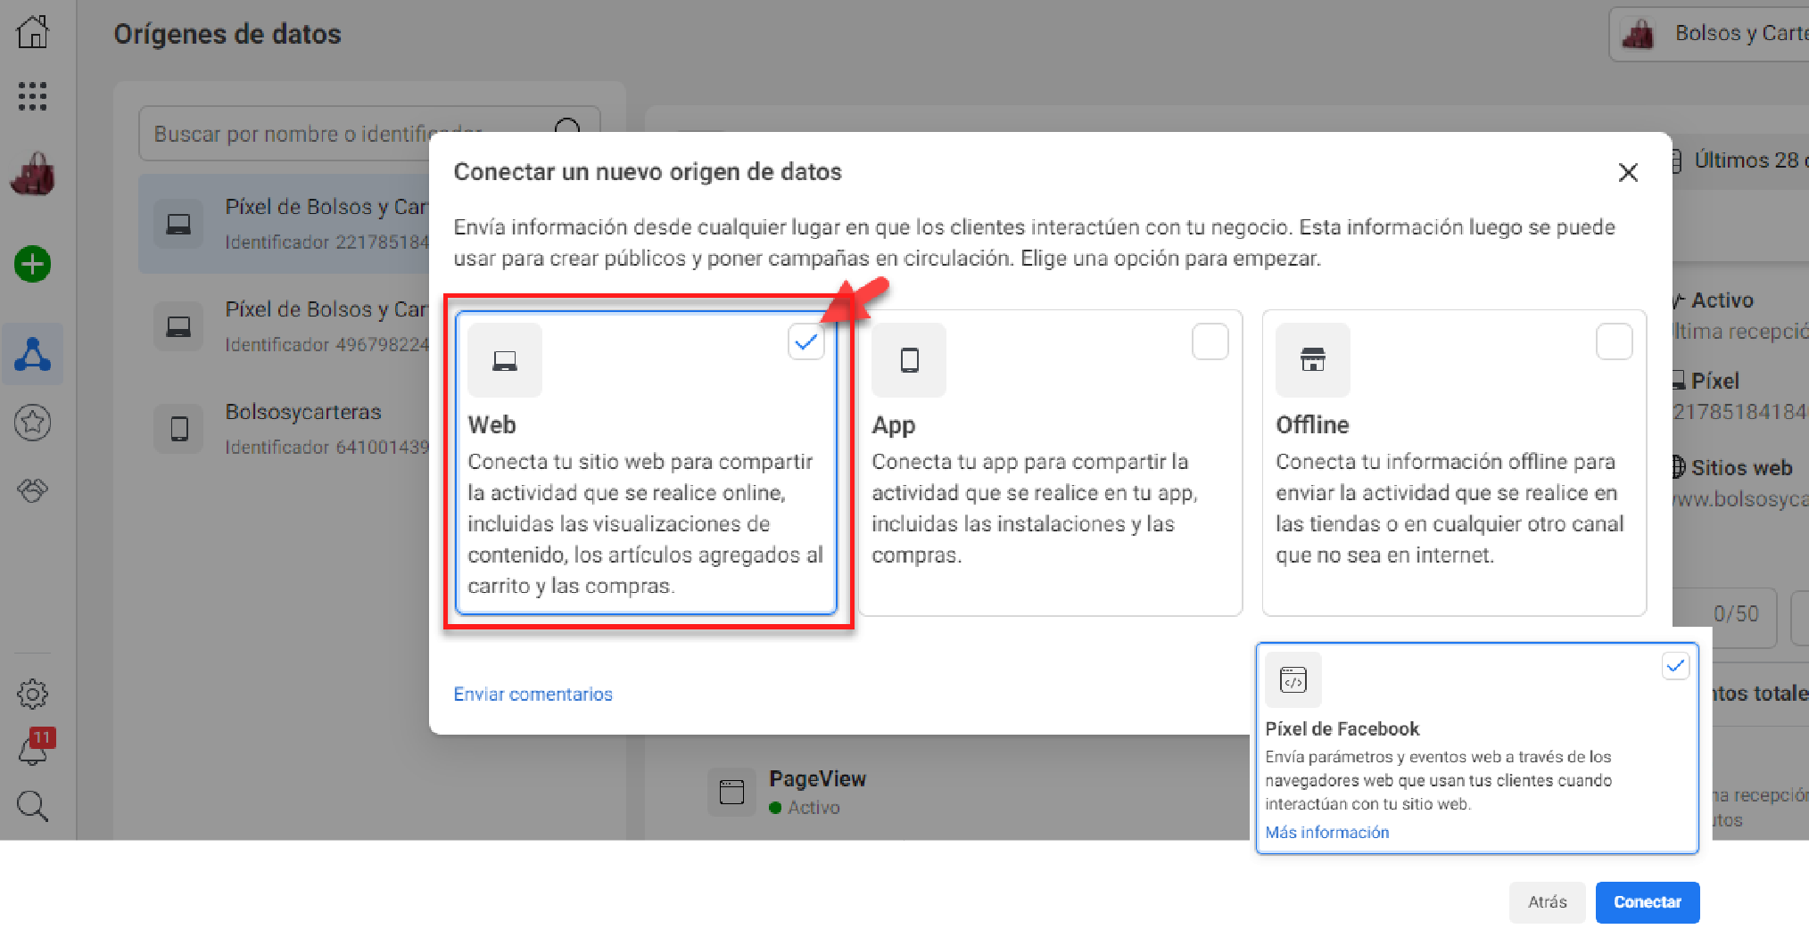Open the Bolsos y Carteras account selector

coord(1709,34)
